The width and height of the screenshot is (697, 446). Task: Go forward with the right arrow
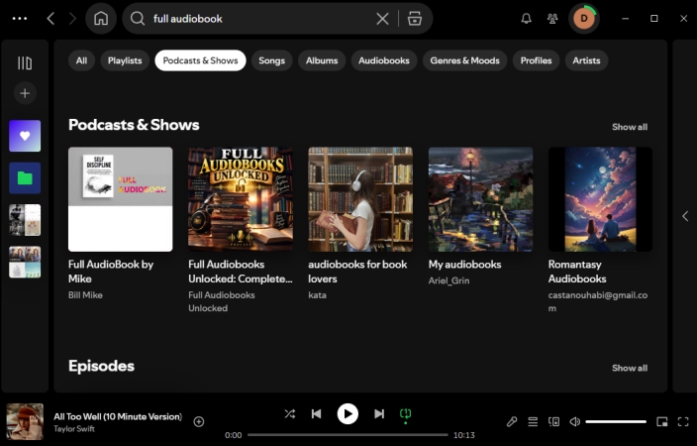(x=72, y=18)
